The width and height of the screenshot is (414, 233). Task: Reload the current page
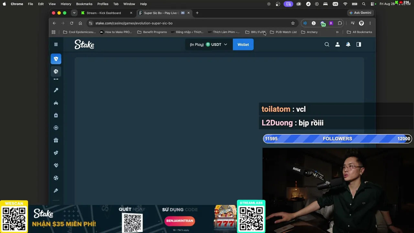pos(71,23)
